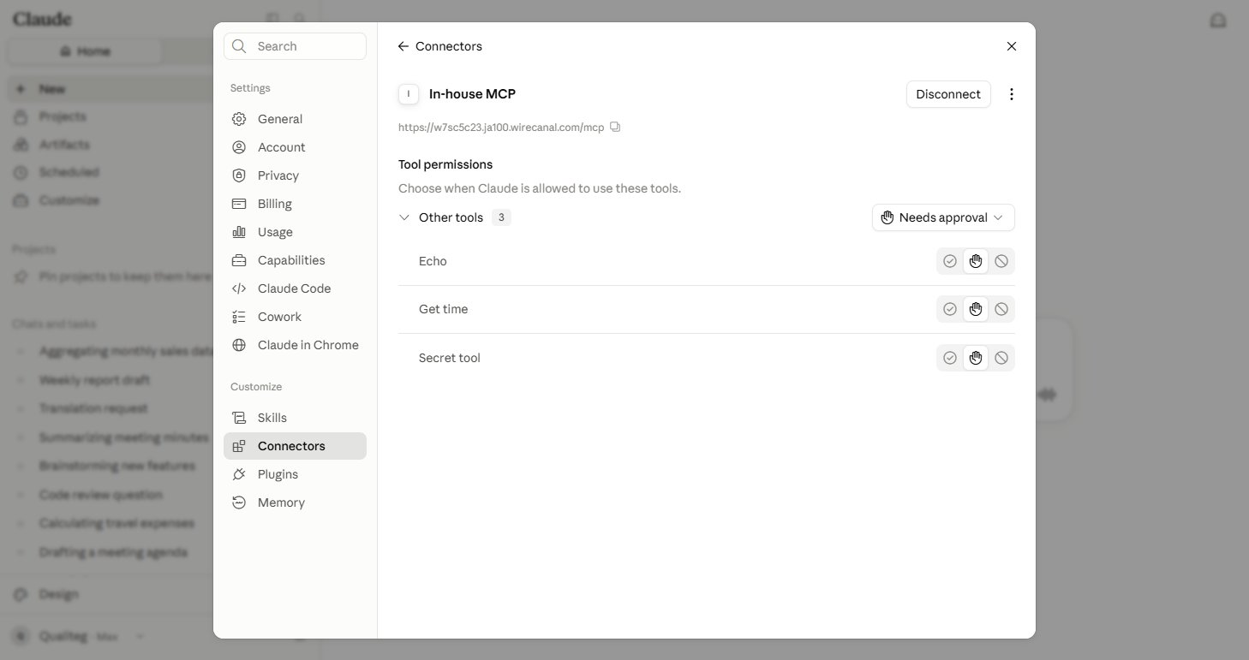Click the Memory icon

[x=239, y=502]
